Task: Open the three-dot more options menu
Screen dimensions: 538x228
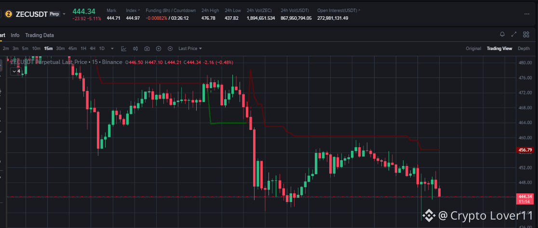Action: coord(527,14)
